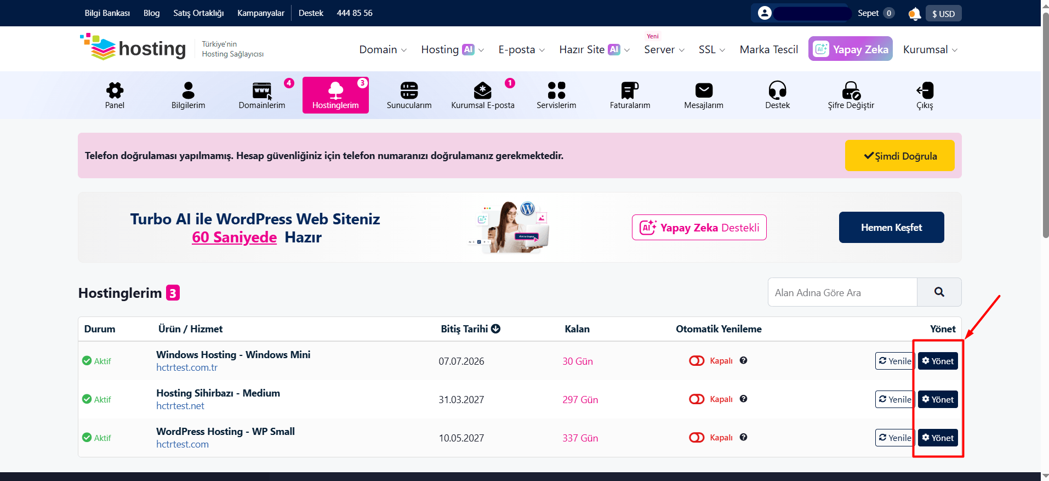Screen dimensions: 1049x481
Task: Open the Panel gear icon
Action: tap(115, 90)
